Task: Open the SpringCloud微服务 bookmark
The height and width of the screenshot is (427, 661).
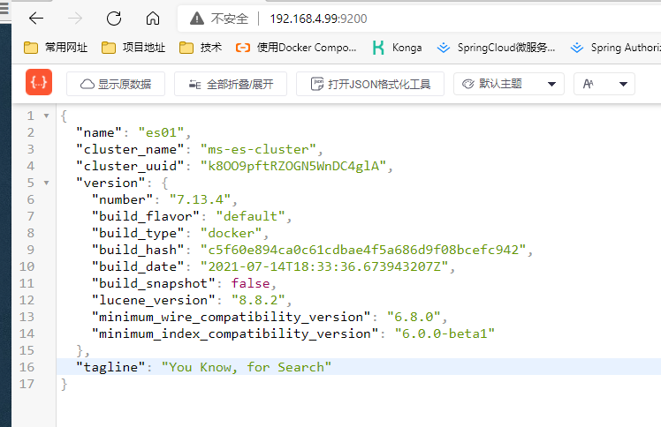Action: [496, 48]
